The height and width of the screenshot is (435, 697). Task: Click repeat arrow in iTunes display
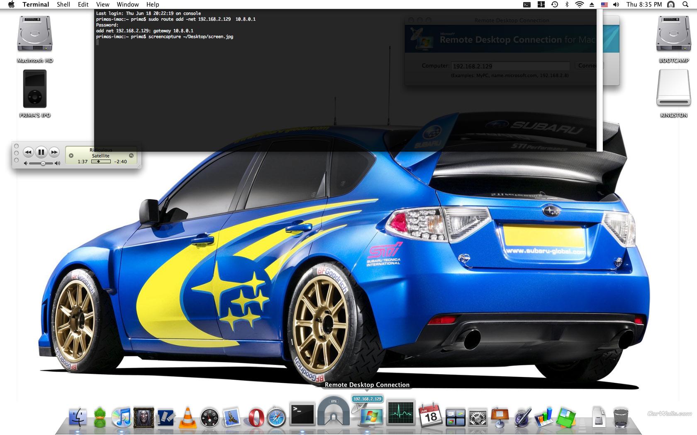click(131, 156)
